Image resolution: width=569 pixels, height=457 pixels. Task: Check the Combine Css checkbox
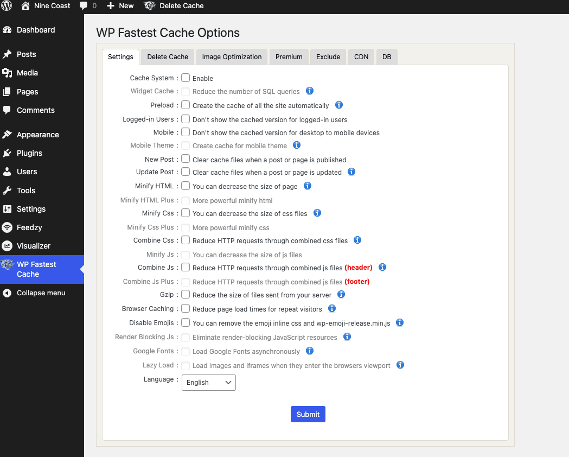pyautogui.click(x=186, y=240)
